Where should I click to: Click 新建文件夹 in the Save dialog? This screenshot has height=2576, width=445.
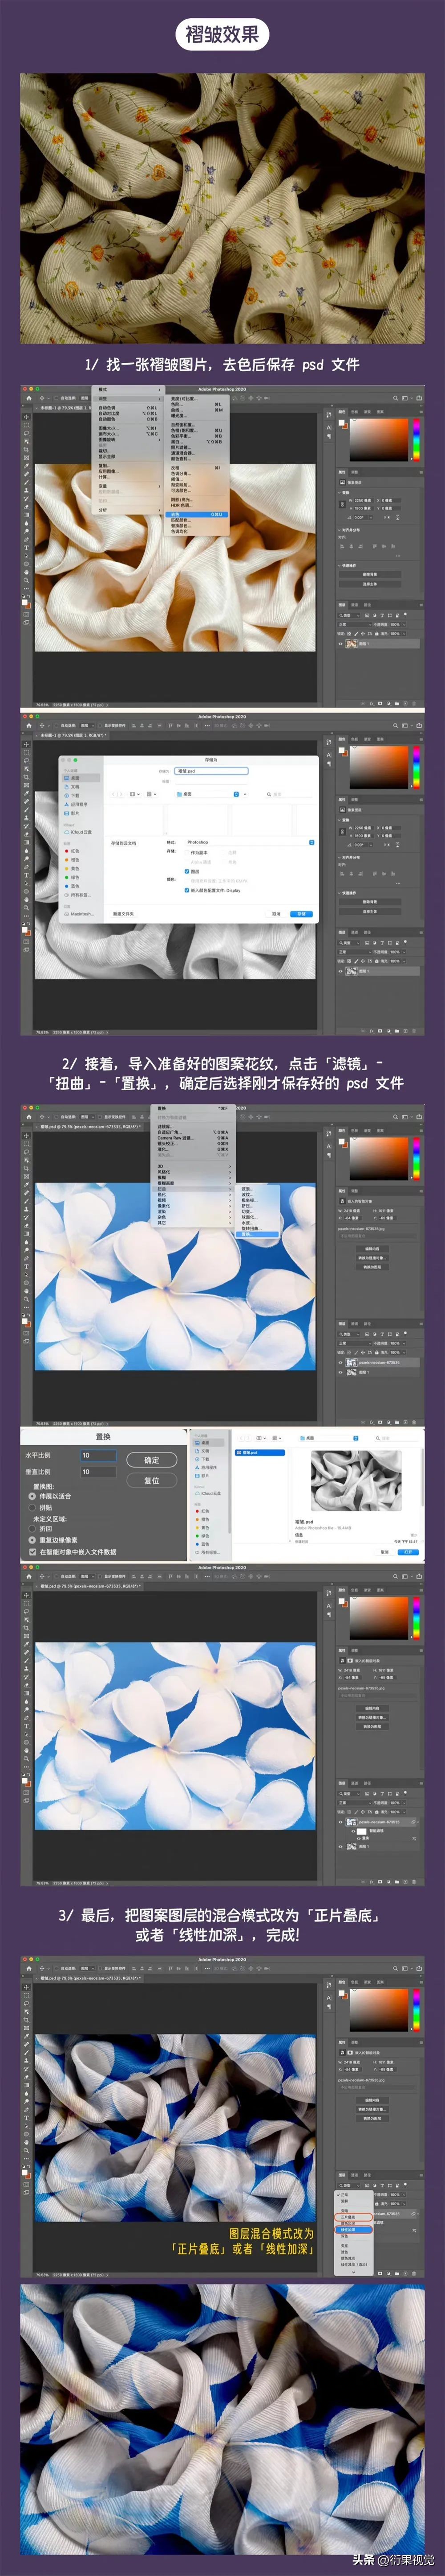124,914
